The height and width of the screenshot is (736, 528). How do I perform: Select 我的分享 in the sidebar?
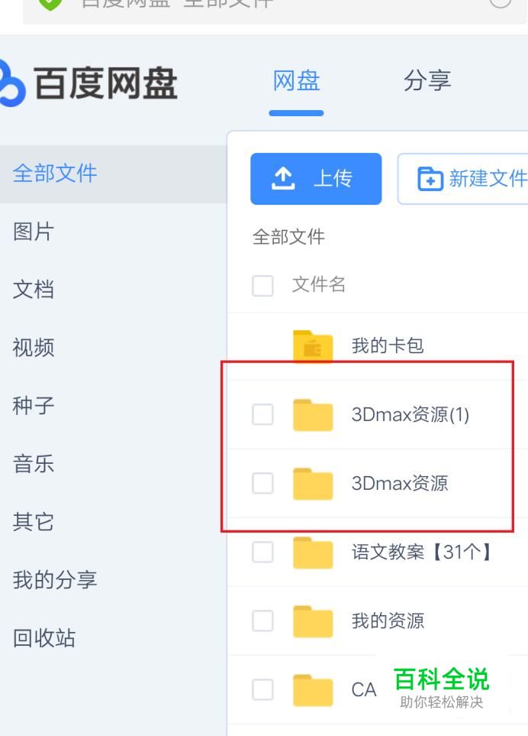click(55, 580)
